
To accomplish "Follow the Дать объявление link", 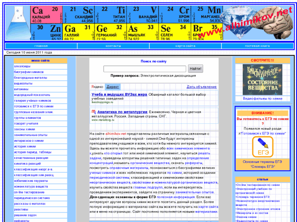I will pyautogui.click(x=201, y=87).
